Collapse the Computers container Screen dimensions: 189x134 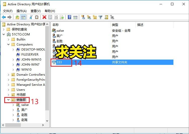(8, 44)
